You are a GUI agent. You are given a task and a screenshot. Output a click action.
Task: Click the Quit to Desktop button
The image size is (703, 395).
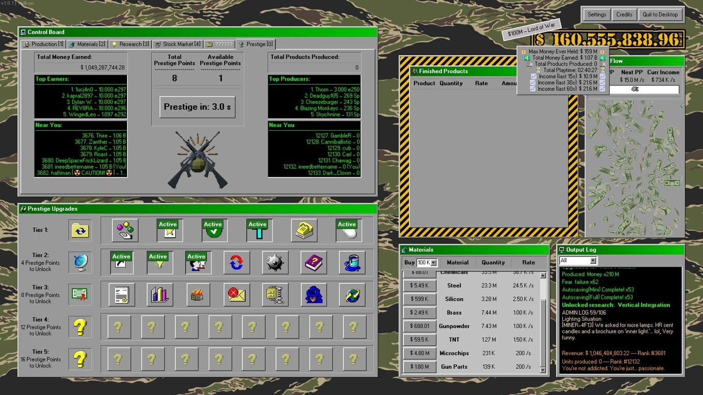pyautogui.click(x=660, y=14)
